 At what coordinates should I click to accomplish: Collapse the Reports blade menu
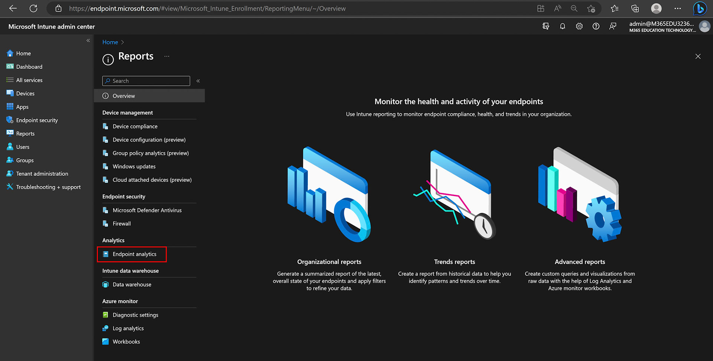click(198, 81)
